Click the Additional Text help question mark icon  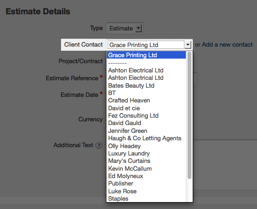click(x=99, y=145)
